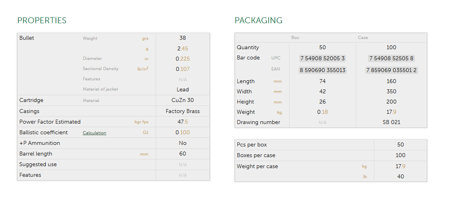Click the PACKAGING section heading
Screen dimensions: 449x200
258,21
